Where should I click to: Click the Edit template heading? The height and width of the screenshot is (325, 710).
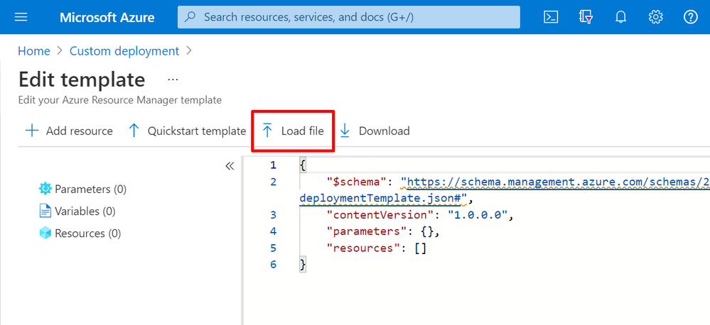point(82,79)
